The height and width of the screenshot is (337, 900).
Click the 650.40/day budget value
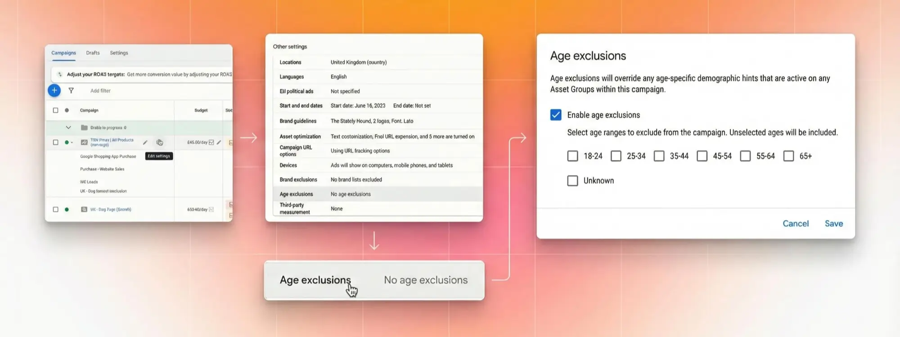click(x=197, y=209)
